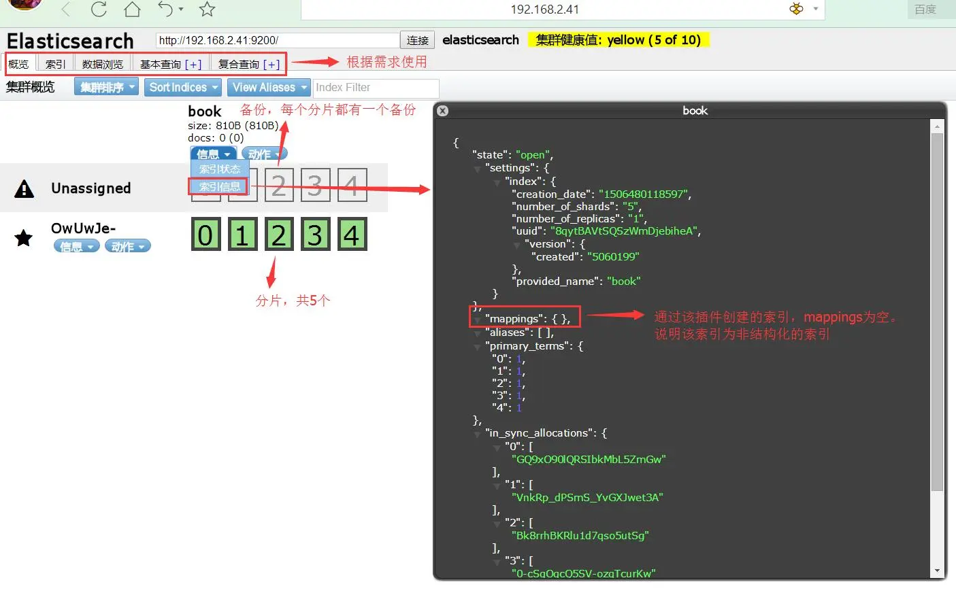This screenshot has height=595, width=956.
Task: Open the Sort Indices dropdown
Action: (x=183, y=87)
